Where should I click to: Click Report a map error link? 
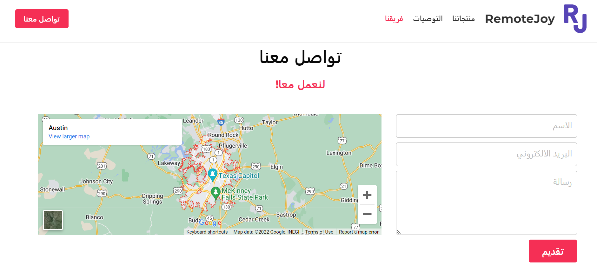tap(359, 232)
